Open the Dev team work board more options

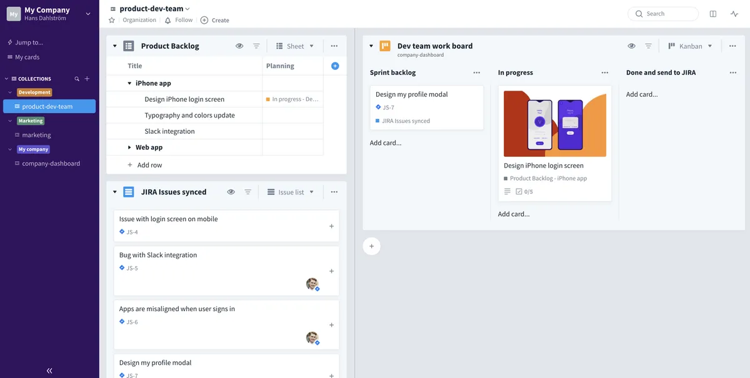[x=732, y=46]
